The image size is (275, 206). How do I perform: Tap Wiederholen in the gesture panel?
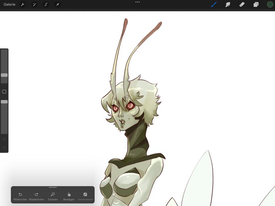[36, 196]
